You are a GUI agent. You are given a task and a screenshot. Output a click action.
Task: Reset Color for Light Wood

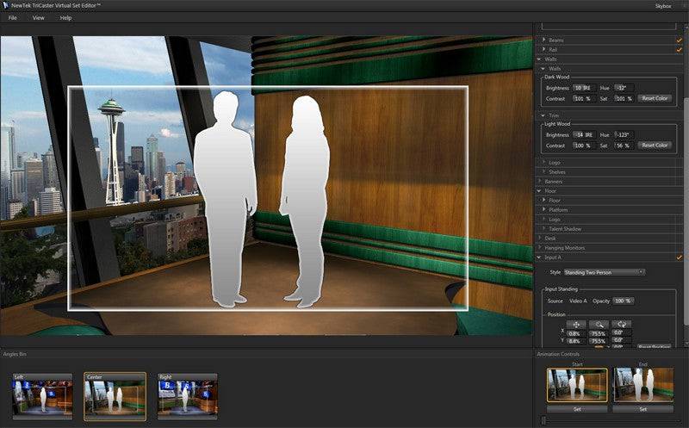pyautogui.click(x=655, y=145)
